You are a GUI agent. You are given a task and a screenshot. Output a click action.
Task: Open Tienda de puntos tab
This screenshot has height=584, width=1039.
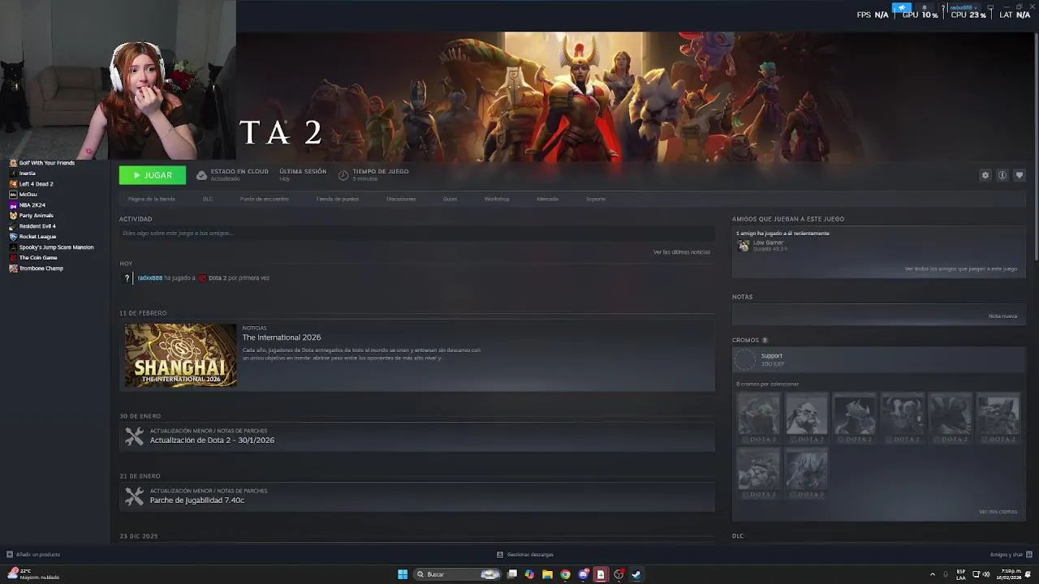pos(338,199)
